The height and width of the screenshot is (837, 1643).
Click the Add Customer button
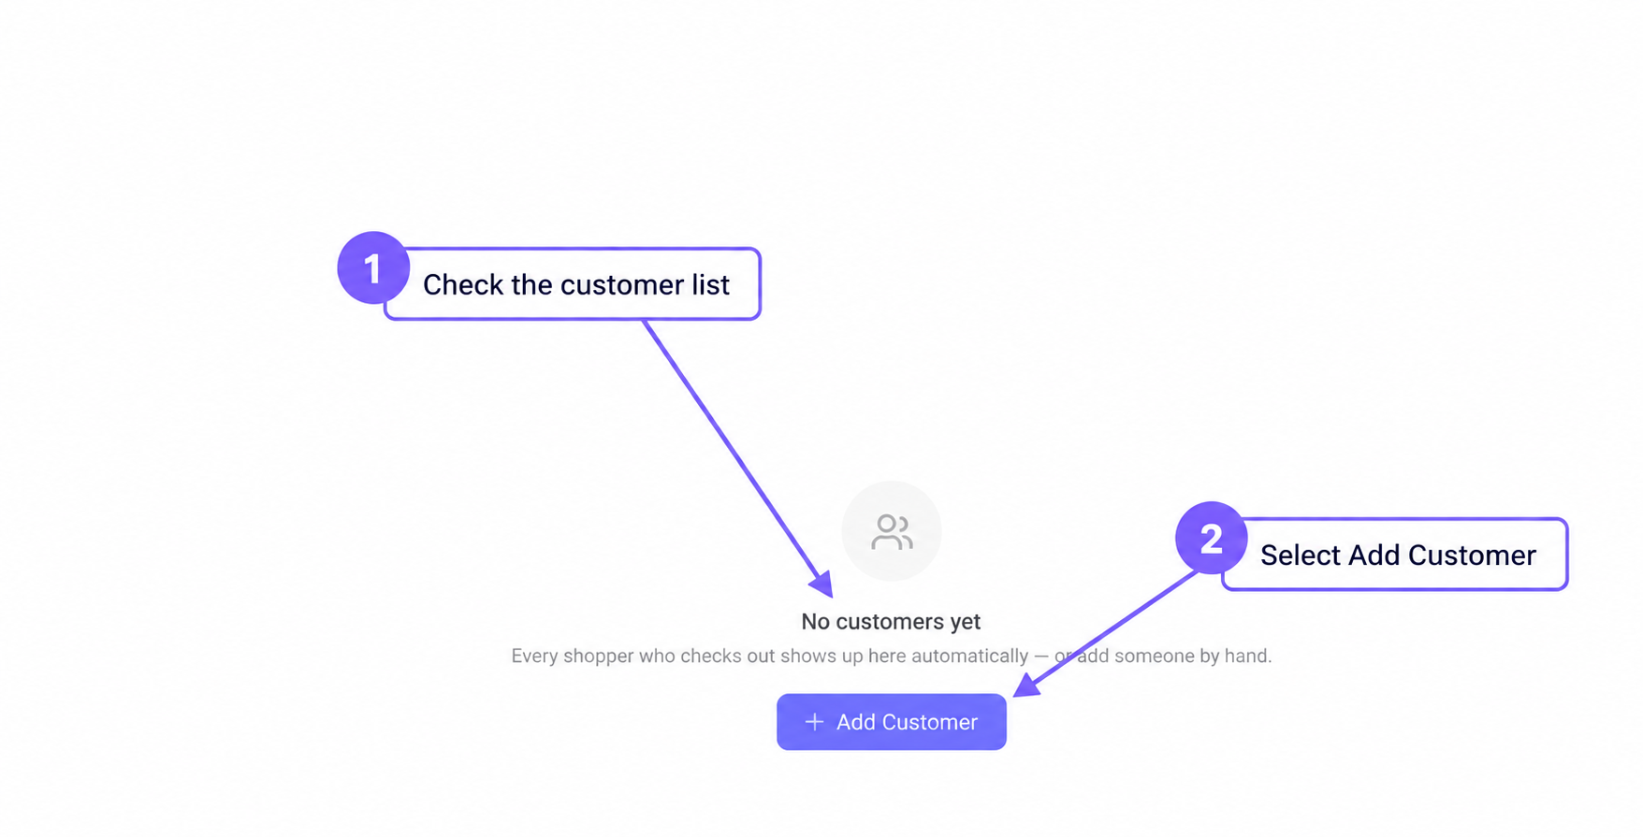click(x=891, y=721)
